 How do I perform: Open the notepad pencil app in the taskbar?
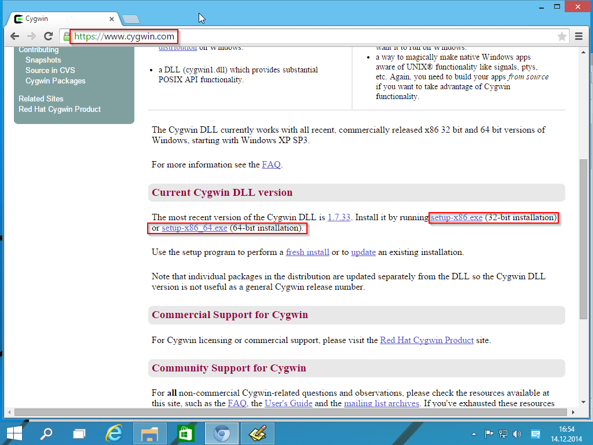[258, 433]
